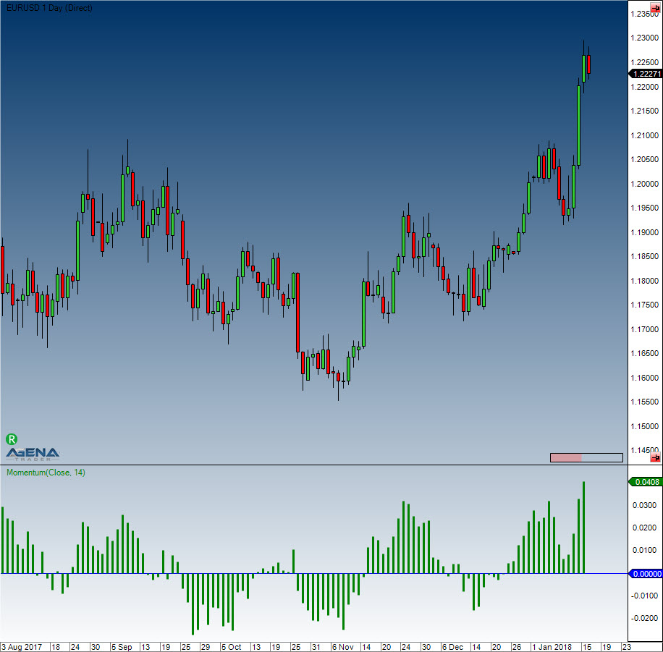Click the black 1.22271 current price marker
The image size is (663, 652).
(x=644, y=74)
